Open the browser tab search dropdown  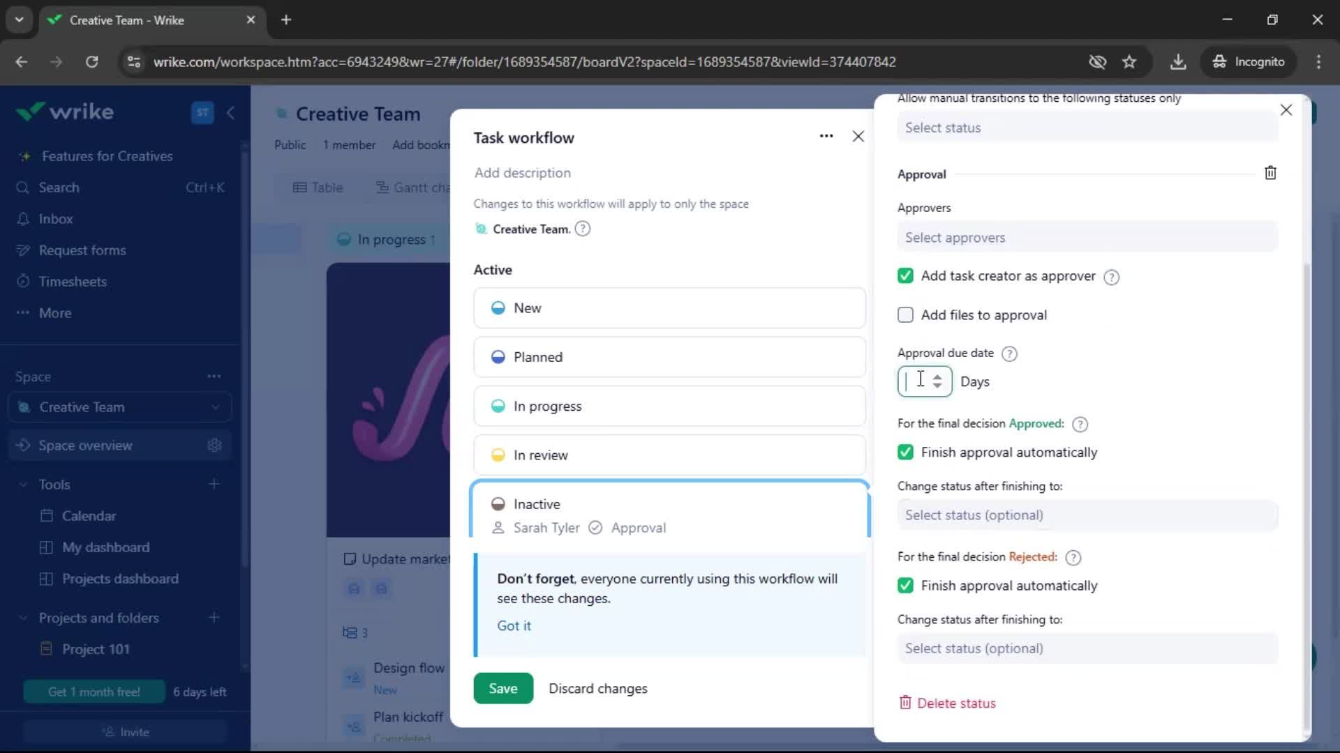[20, 20]
